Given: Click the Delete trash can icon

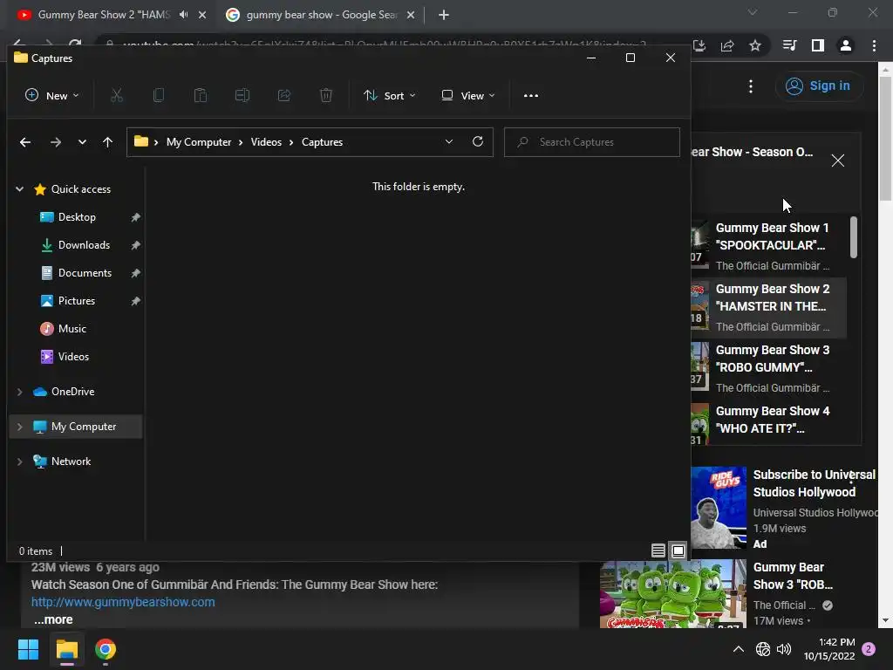Looking at the screenshot, I should (x=326, y=96).
